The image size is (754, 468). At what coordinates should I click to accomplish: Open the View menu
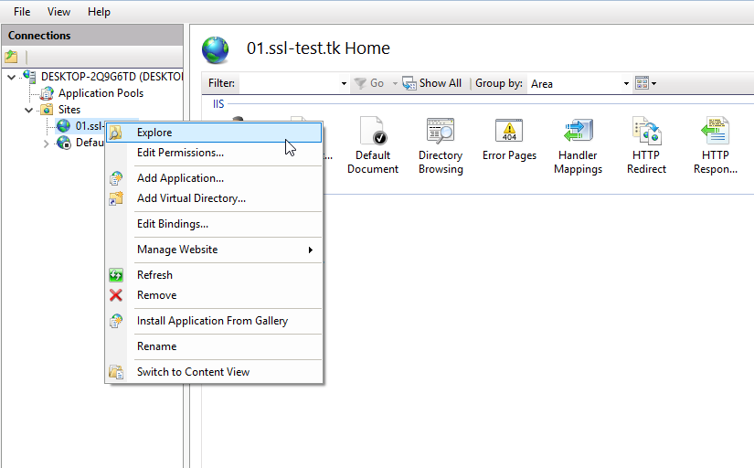58,12
